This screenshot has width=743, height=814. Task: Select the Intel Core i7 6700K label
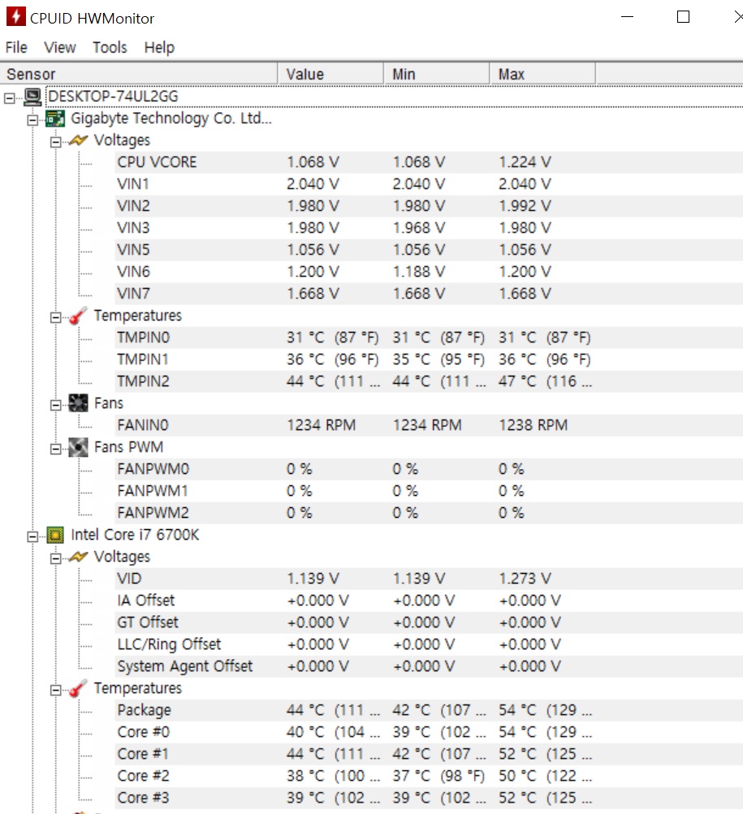(x=135, y=535)
